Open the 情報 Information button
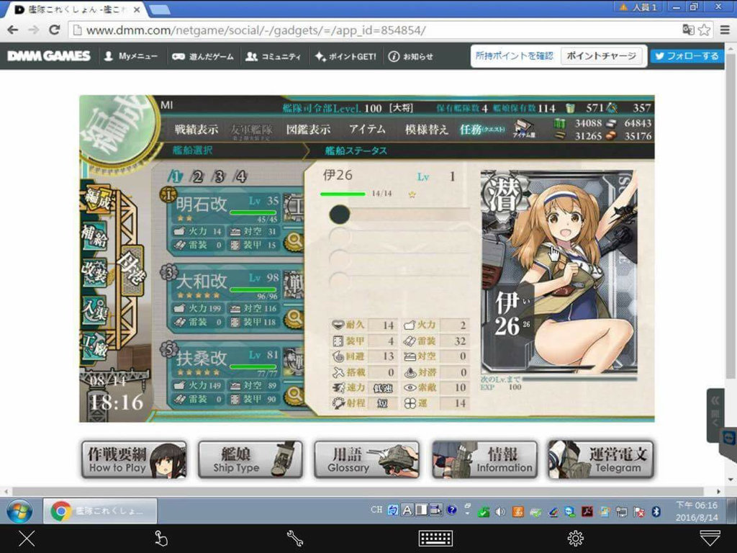Screen dimensions: 737x553 coord(484,460)
